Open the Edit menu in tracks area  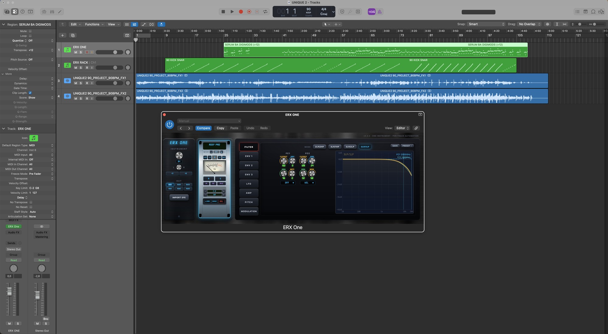coord(75,24)
